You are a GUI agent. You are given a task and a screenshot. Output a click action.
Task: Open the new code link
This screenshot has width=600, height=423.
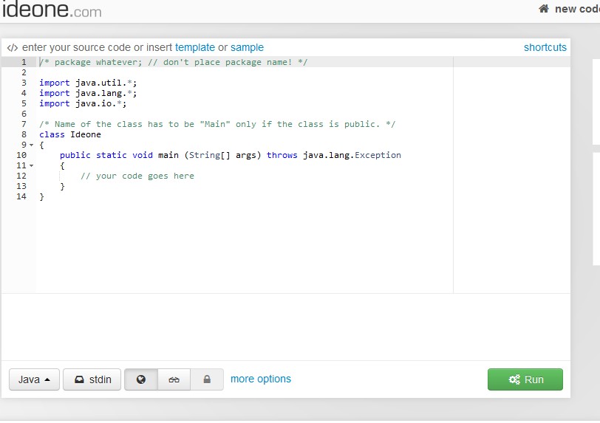click(x=577, y=9)
